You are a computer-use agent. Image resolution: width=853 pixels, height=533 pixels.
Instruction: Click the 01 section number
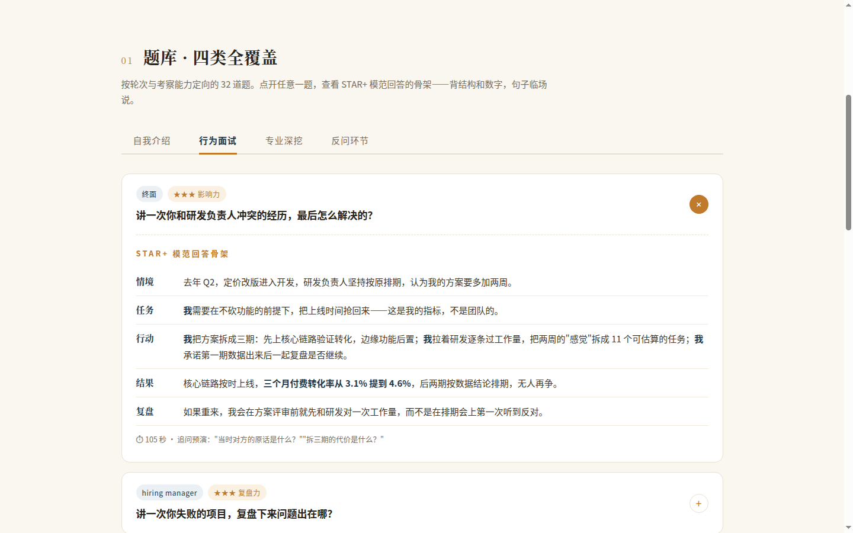click(127, 61)
